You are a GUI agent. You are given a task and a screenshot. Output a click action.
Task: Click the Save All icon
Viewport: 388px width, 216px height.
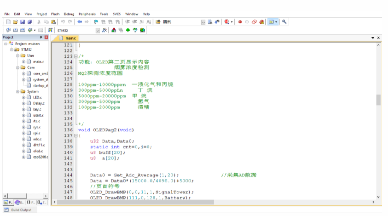pyautogui.click(x=29, y=22)
